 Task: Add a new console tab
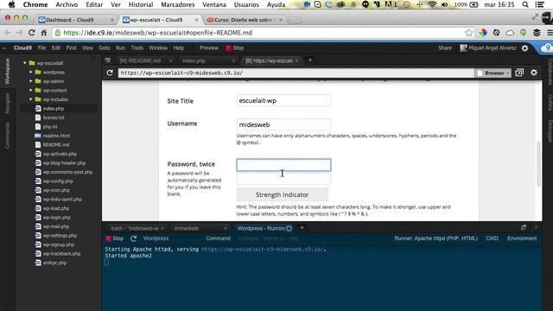click(x=302, y=228)
